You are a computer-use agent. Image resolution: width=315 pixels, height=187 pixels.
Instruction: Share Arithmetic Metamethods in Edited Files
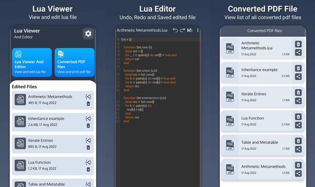[88, 97]
